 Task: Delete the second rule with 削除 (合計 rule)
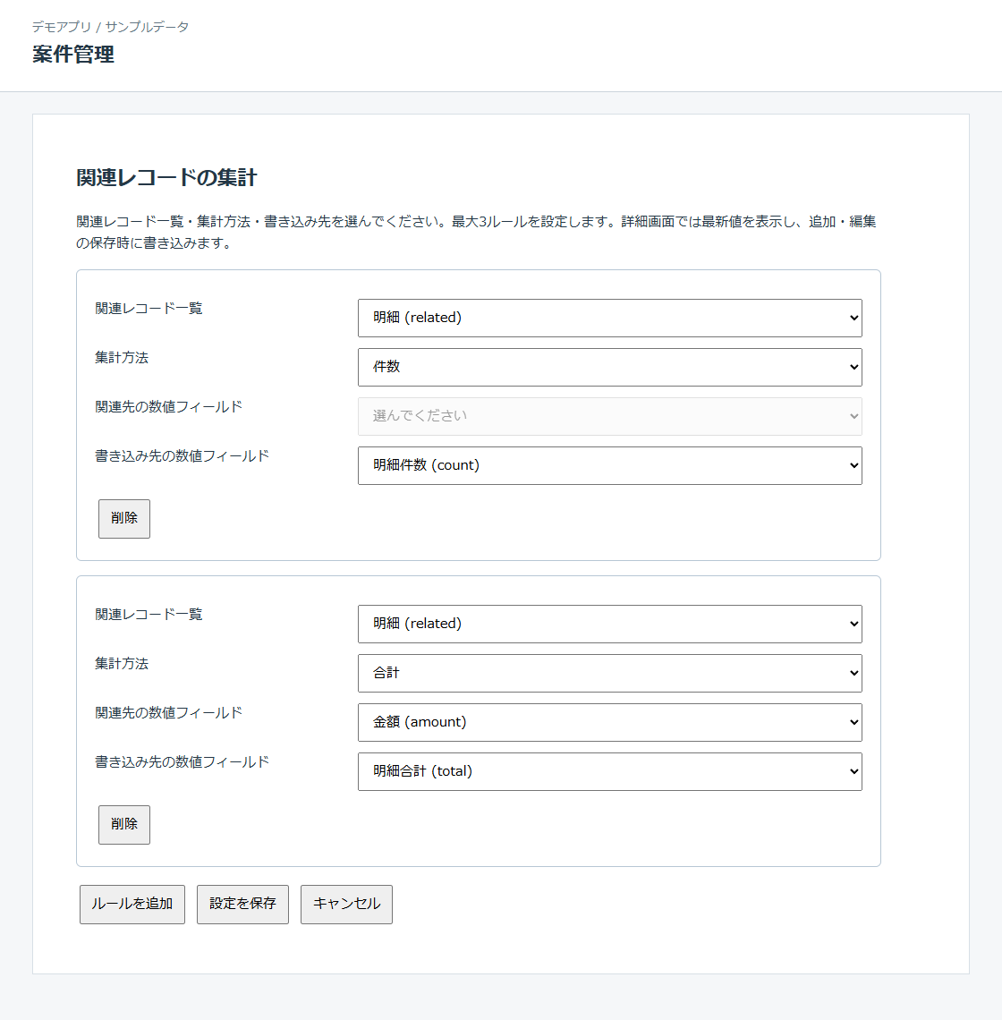point(124,825)
